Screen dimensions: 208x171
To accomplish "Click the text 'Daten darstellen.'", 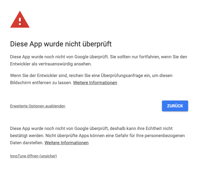I will (27, 143).
